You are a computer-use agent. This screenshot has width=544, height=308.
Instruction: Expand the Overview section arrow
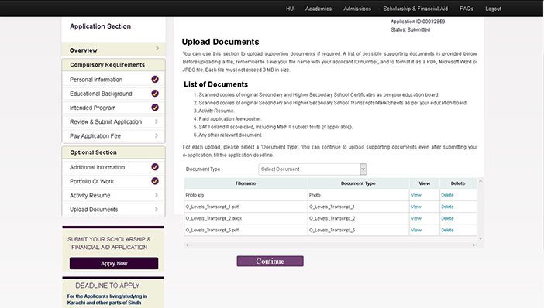click(157, 49)
